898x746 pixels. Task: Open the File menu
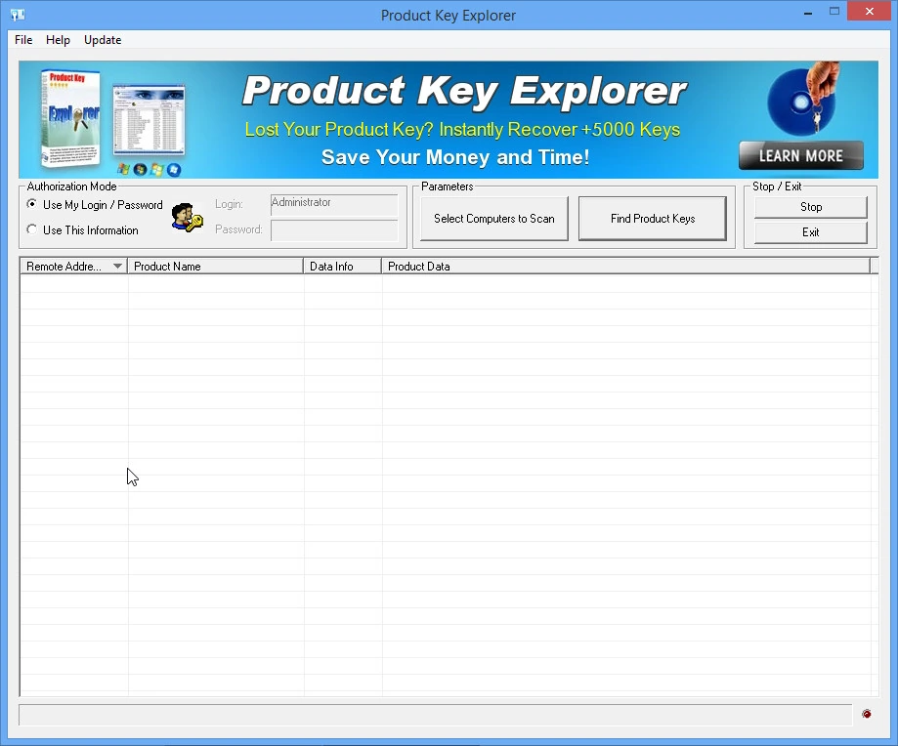[23, 40]
